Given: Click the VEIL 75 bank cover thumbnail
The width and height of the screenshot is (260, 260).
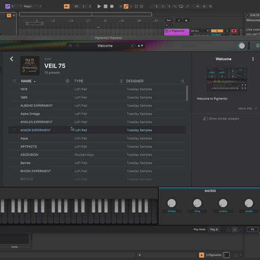Looking at the screenshot, I should (30, 66).
